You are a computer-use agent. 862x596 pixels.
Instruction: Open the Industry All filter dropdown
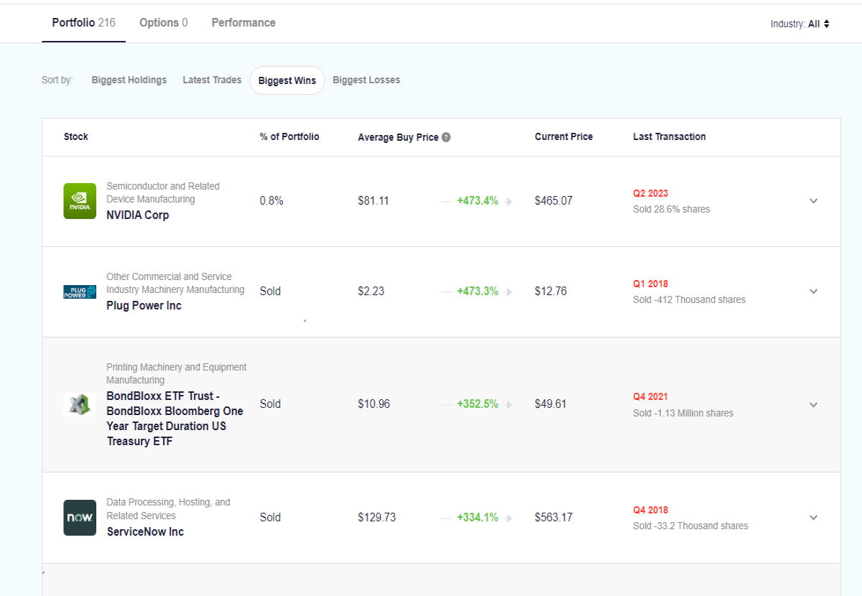coord(800,24)
